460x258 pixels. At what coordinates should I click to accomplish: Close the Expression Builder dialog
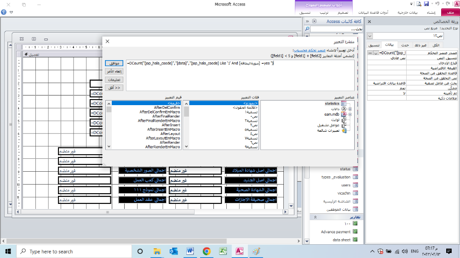pos(107,41)
